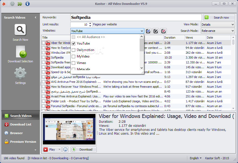Click YouTube icon of Folder Lock row

point(48,101)
